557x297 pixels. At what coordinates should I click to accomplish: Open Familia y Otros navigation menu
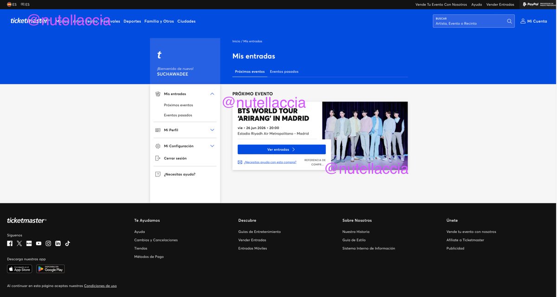point(159,21)
